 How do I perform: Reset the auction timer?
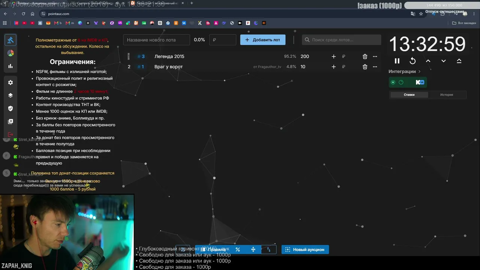coord(412,61)
